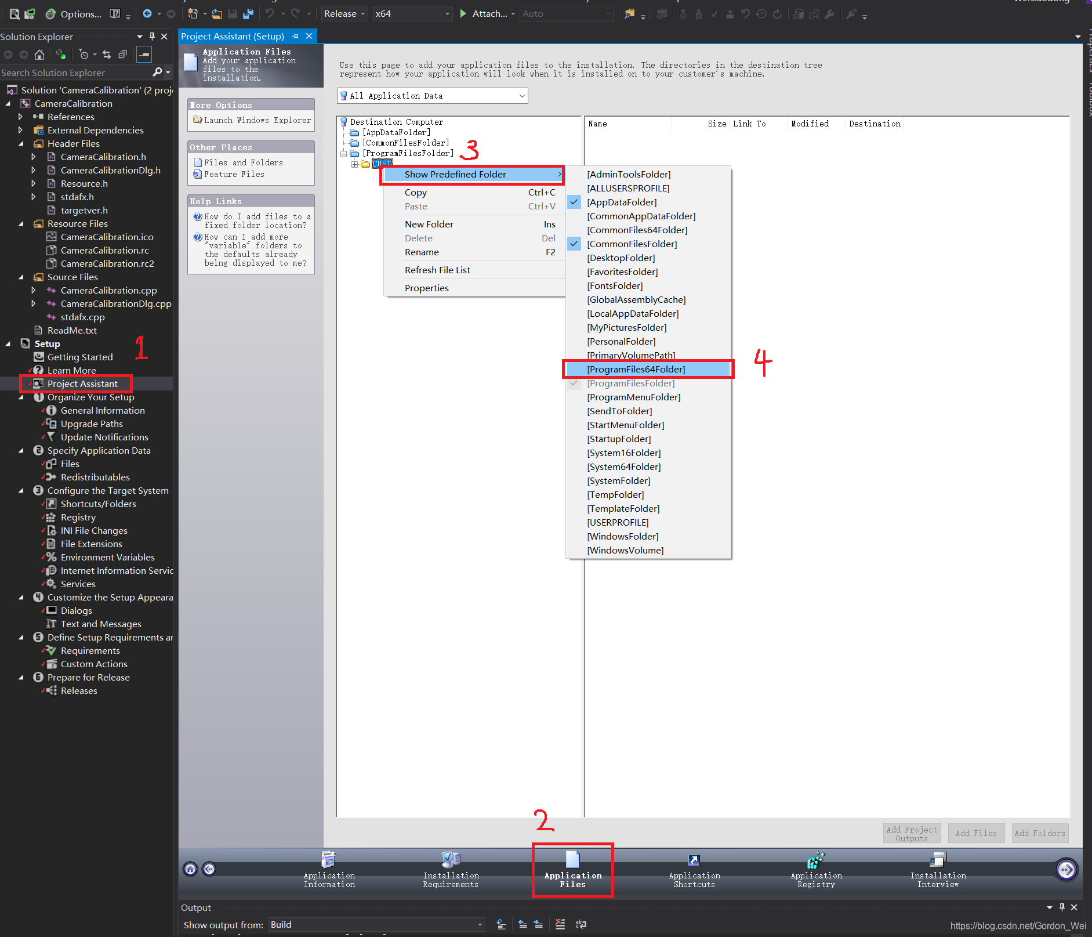Select Project Assistant in Solution Explorer
Image resolution: width=1092 pixels, height=937 pixels.
(82, 384)
